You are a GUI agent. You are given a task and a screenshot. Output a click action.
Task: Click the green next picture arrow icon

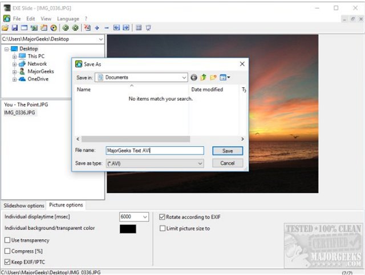[75, 28]
